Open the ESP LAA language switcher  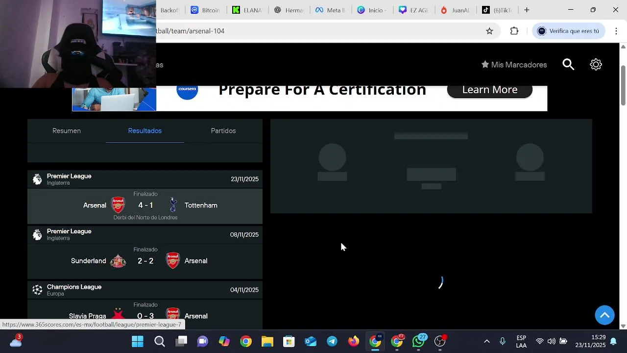521,342
